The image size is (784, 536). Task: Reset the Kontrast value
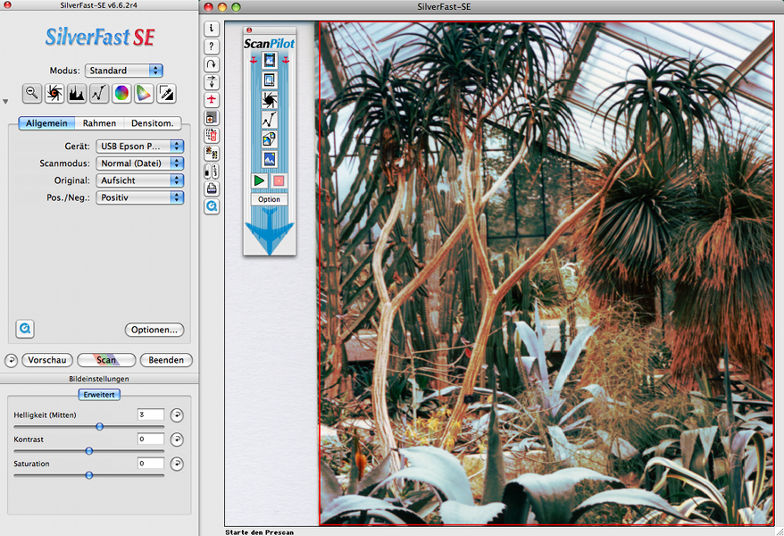(x=177, y=440)
